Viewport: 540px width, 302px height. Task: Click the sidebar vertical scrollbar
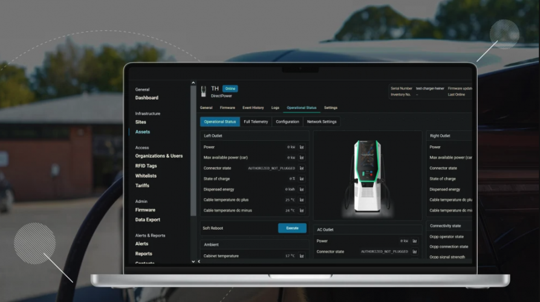pos(193,152)
